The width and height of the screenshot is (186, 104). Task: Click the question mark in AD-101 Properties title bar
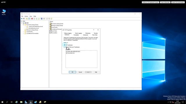pos(94,30)
